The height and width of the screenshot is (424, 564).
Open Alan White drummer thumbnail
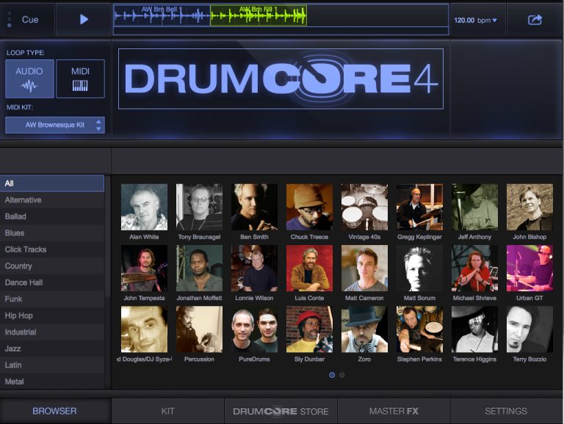coord(144,207)
